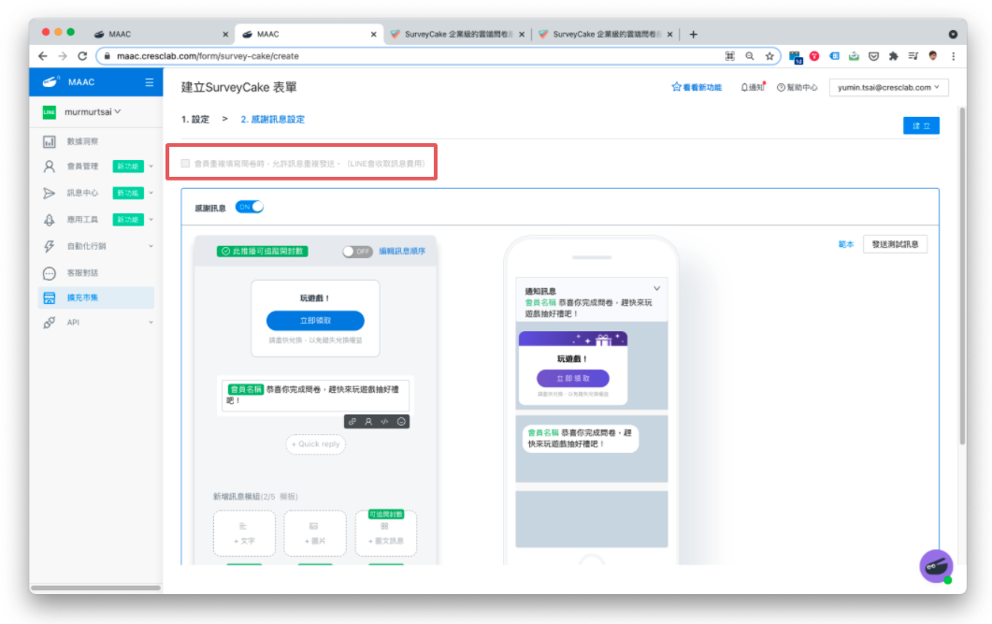The height and width of the screenshot is (624, 992).
Task: Go to step 1. 設定
Action: pyautogui.click(x=194, y=119)
